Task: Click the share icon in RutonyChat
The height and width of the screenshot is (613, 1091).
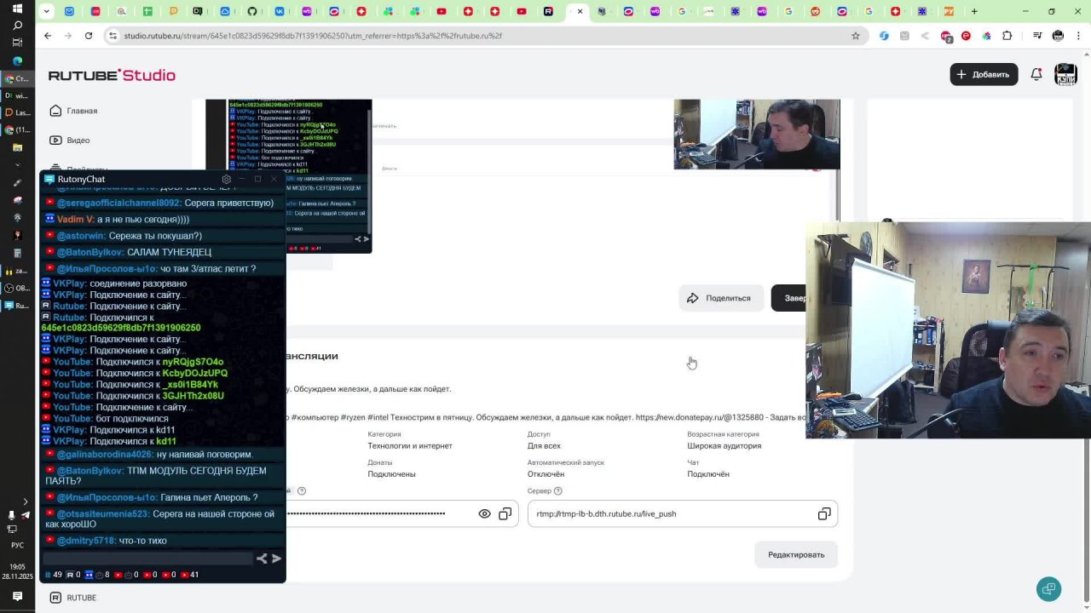Action: [x=262, y=559]
